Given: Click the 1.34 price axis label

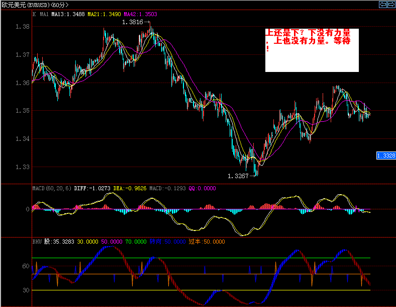Looking at the screenshot, I should tap(23, 138).
